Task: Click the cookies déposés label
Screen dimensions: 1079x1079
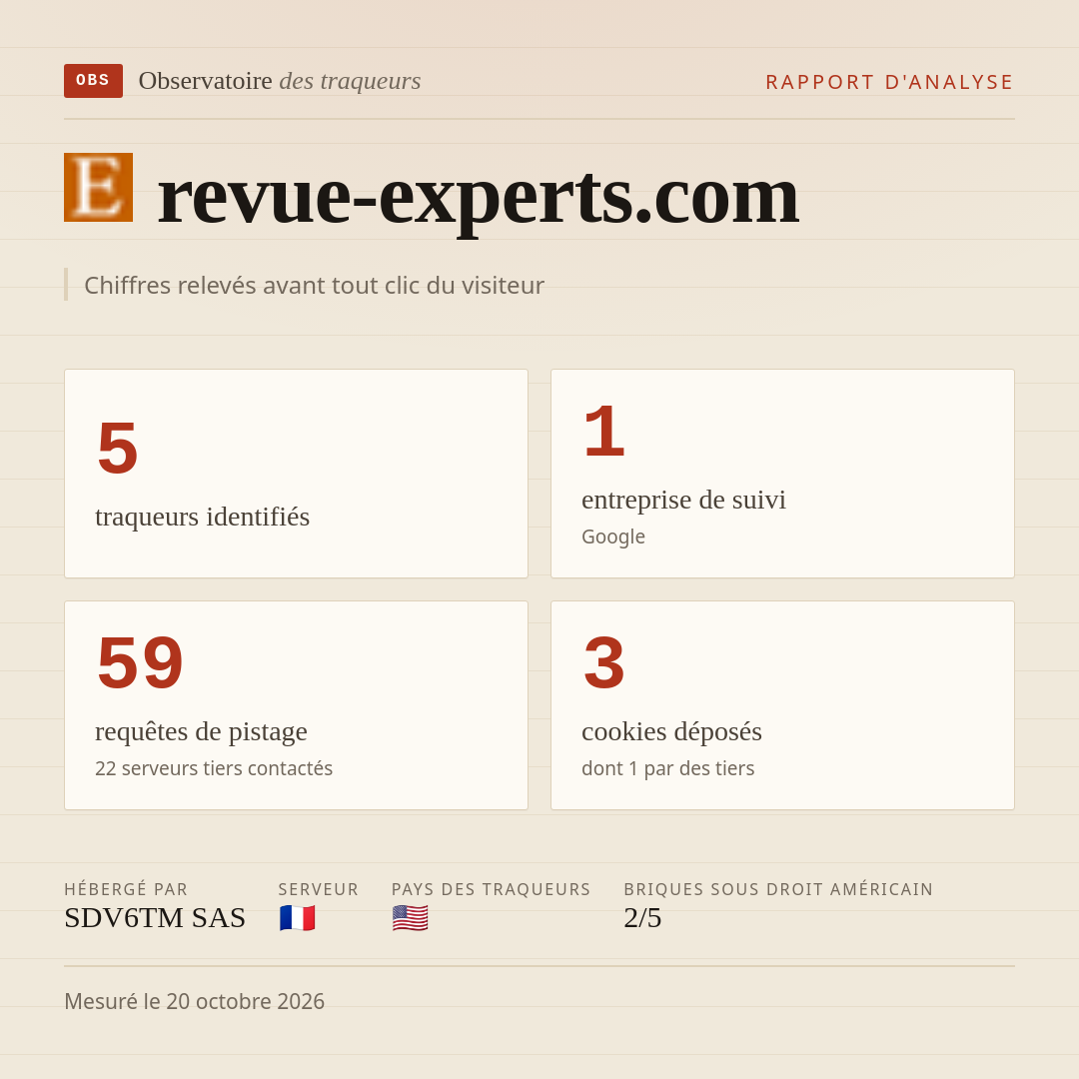Action: click(x=671, y=731)
